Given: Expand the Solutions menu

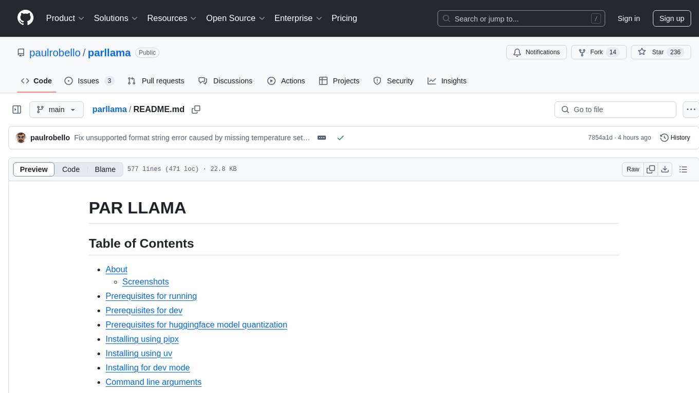Looking at the screenshot, I should [116, 18].
